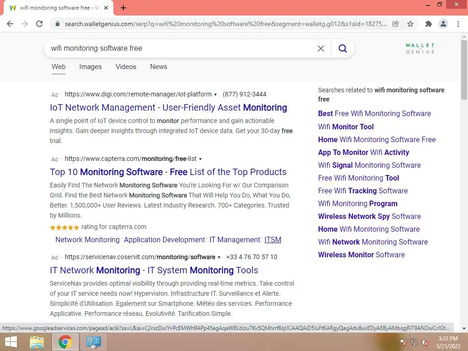Open the Extensions puzzle icon
The image size is (468, 351).
(x=429, y=24)
